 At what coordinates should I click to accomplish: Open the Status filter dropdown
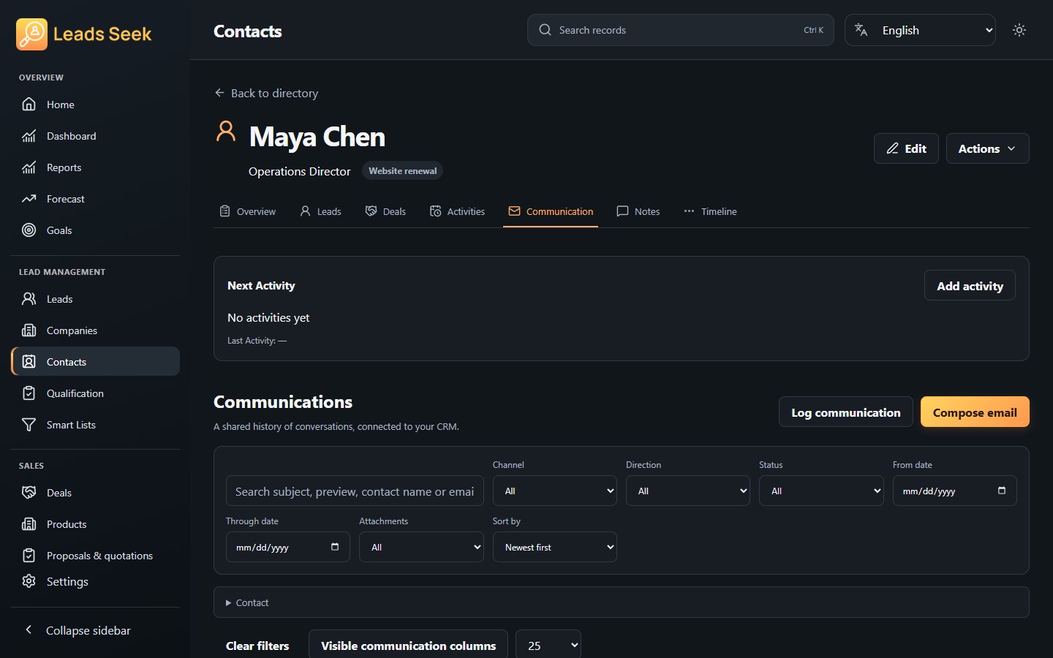[x=821, y=491]
